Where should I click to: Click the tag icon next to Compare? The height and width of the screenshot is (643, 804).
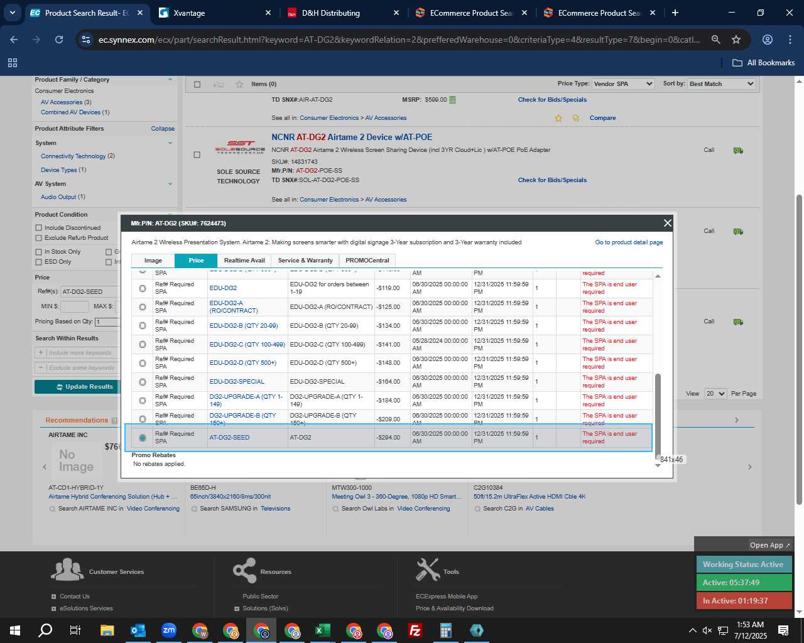tap(576, 118)
